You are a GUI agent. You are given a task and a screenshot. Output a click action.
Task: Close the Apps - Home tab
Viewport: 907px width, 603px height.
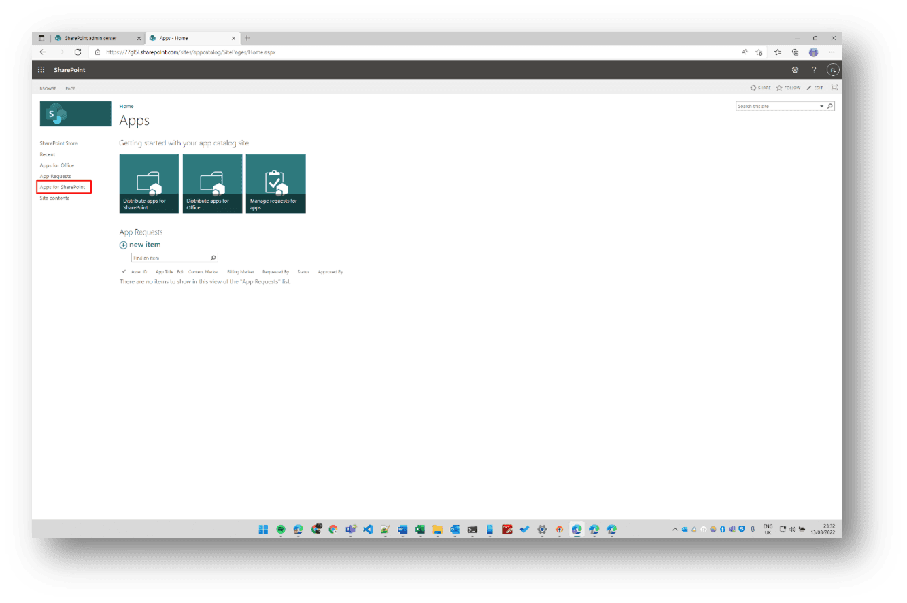[x=234, y=38]
